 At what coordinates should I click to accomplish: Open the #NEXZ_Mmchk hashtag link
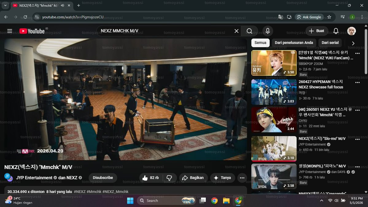pos(116,192)
